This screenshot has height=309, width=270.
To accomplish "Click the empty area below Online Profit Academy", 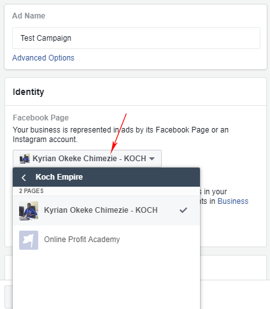I will tap(106, 282).
